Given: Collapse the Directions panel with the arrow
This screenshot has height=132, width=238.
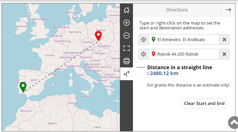Looking at the screenshot, I should click(228, 10).
